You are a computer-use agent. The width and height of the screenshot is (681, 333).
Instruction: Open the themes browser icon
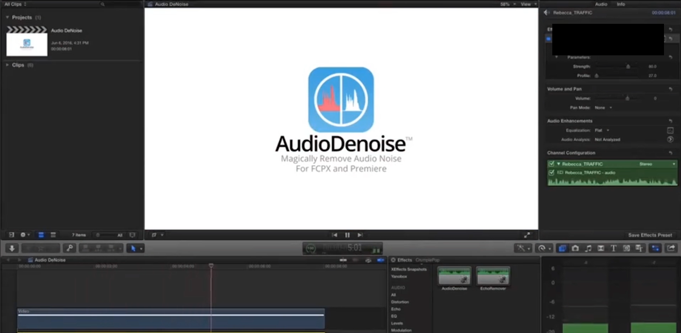pyautogui.click(x=639, y=248)
